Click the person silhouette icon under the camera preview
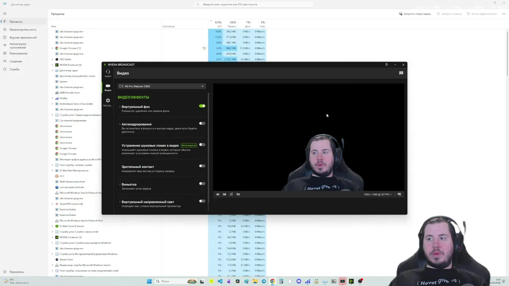 tap(224, 194)
